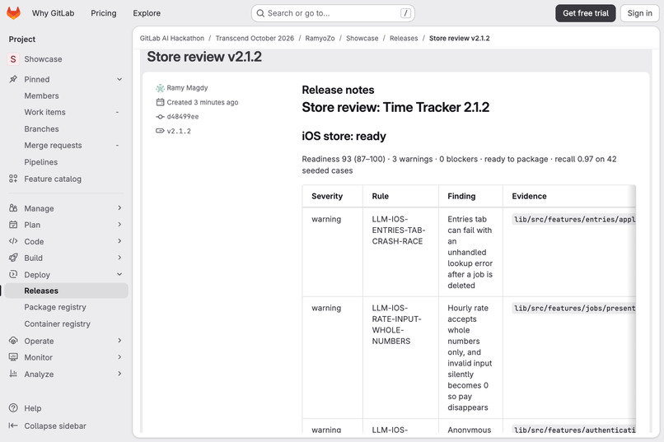Expand the Operate menu chevron
Screen dimensions: 664x442
coord(119,341)
